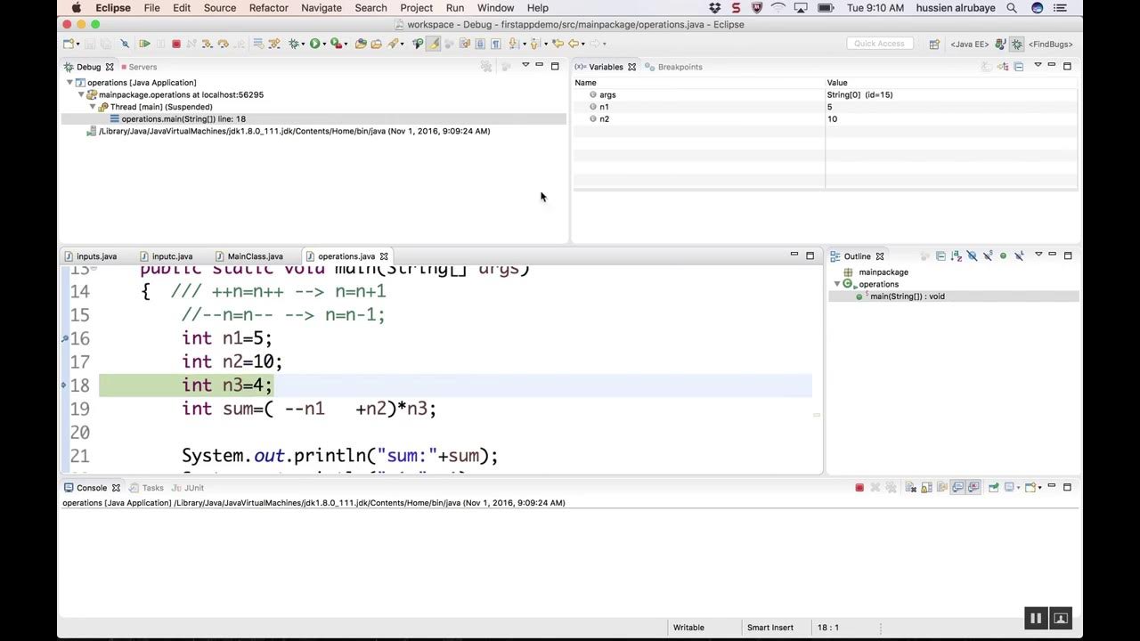Screen dimensions: 1140x641
Task: Click Collapse All in Variables view
Action: [1019, 66]
